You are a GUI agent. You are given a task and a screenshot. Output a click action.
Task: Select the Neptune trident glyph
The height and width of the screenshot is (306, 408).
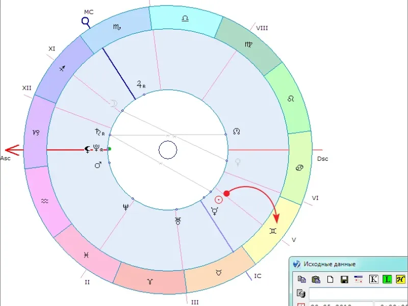tap(125, 207)
